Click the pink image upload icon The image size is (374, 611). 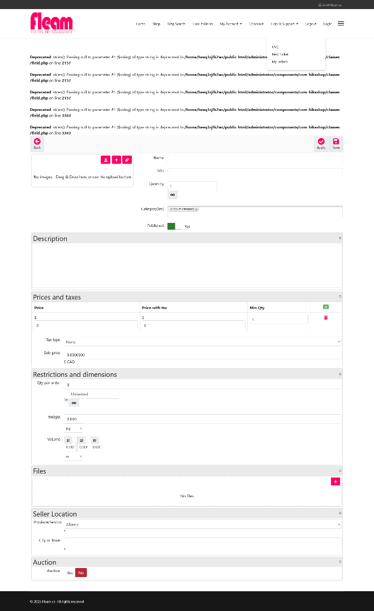tap(106, 160)
